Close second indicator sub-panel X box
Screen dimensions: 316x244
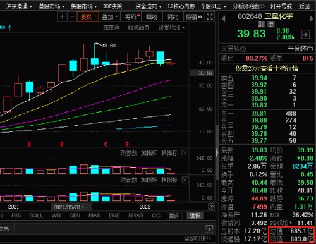coord(185,180)
